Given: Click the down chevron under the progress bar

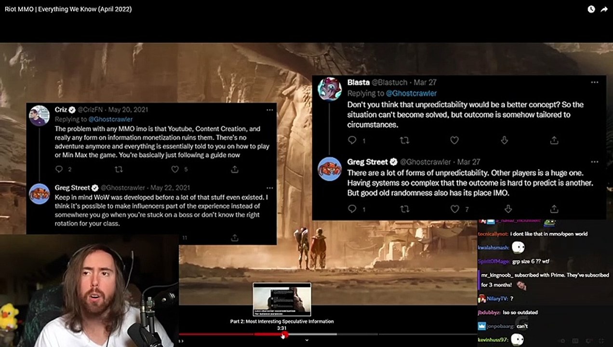Looking at the screenshot, I should pos(306,340).
